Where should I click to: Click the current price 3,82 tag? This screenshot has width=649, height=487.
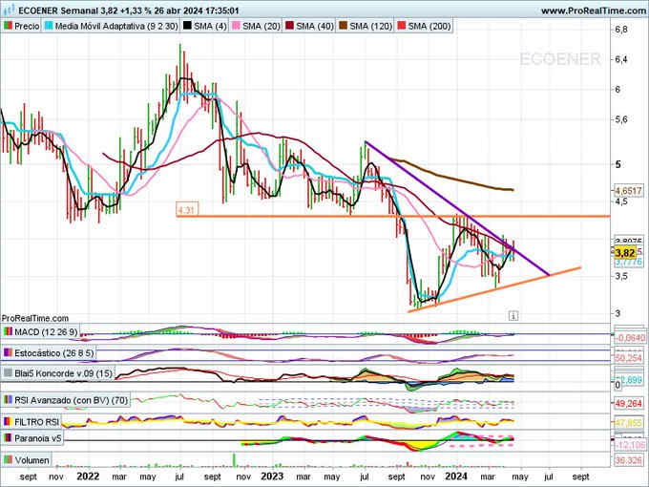pyautogui.click(x=625, y=253)
